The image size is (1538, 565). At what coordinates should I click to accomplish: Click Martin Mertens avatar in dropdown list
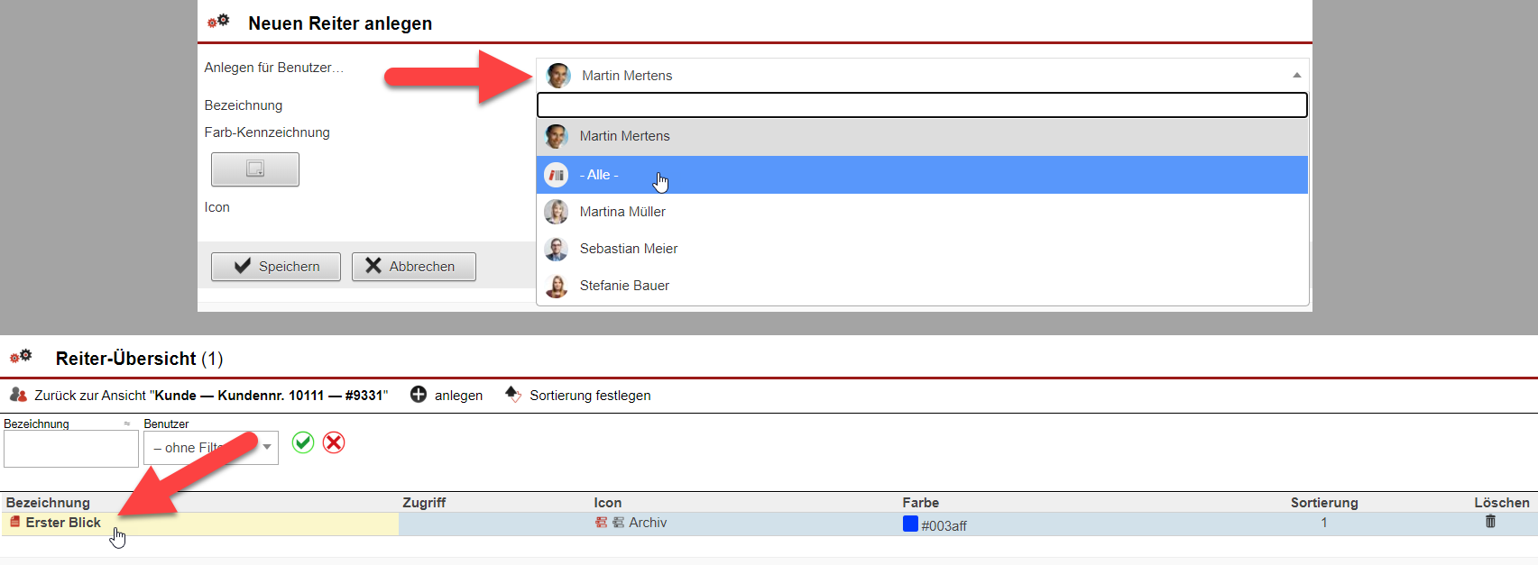coord(557,136)
